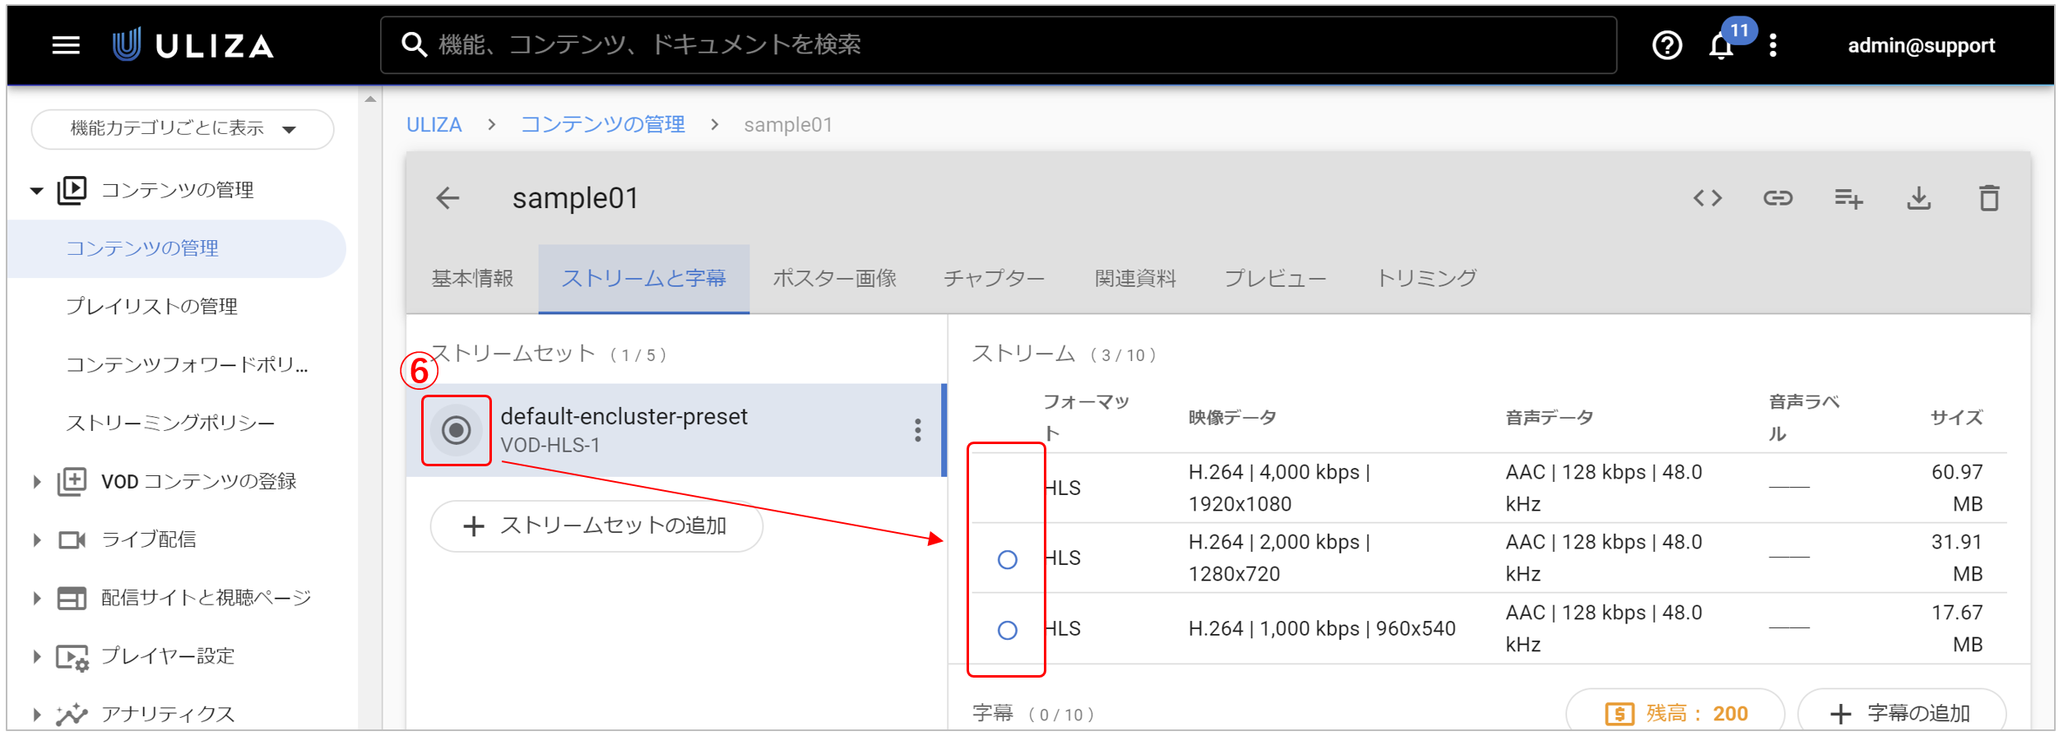Viewport: 2059px width, 736px height.
Task: Click the ストリームセットの追加 button
Action: point(596,526)
